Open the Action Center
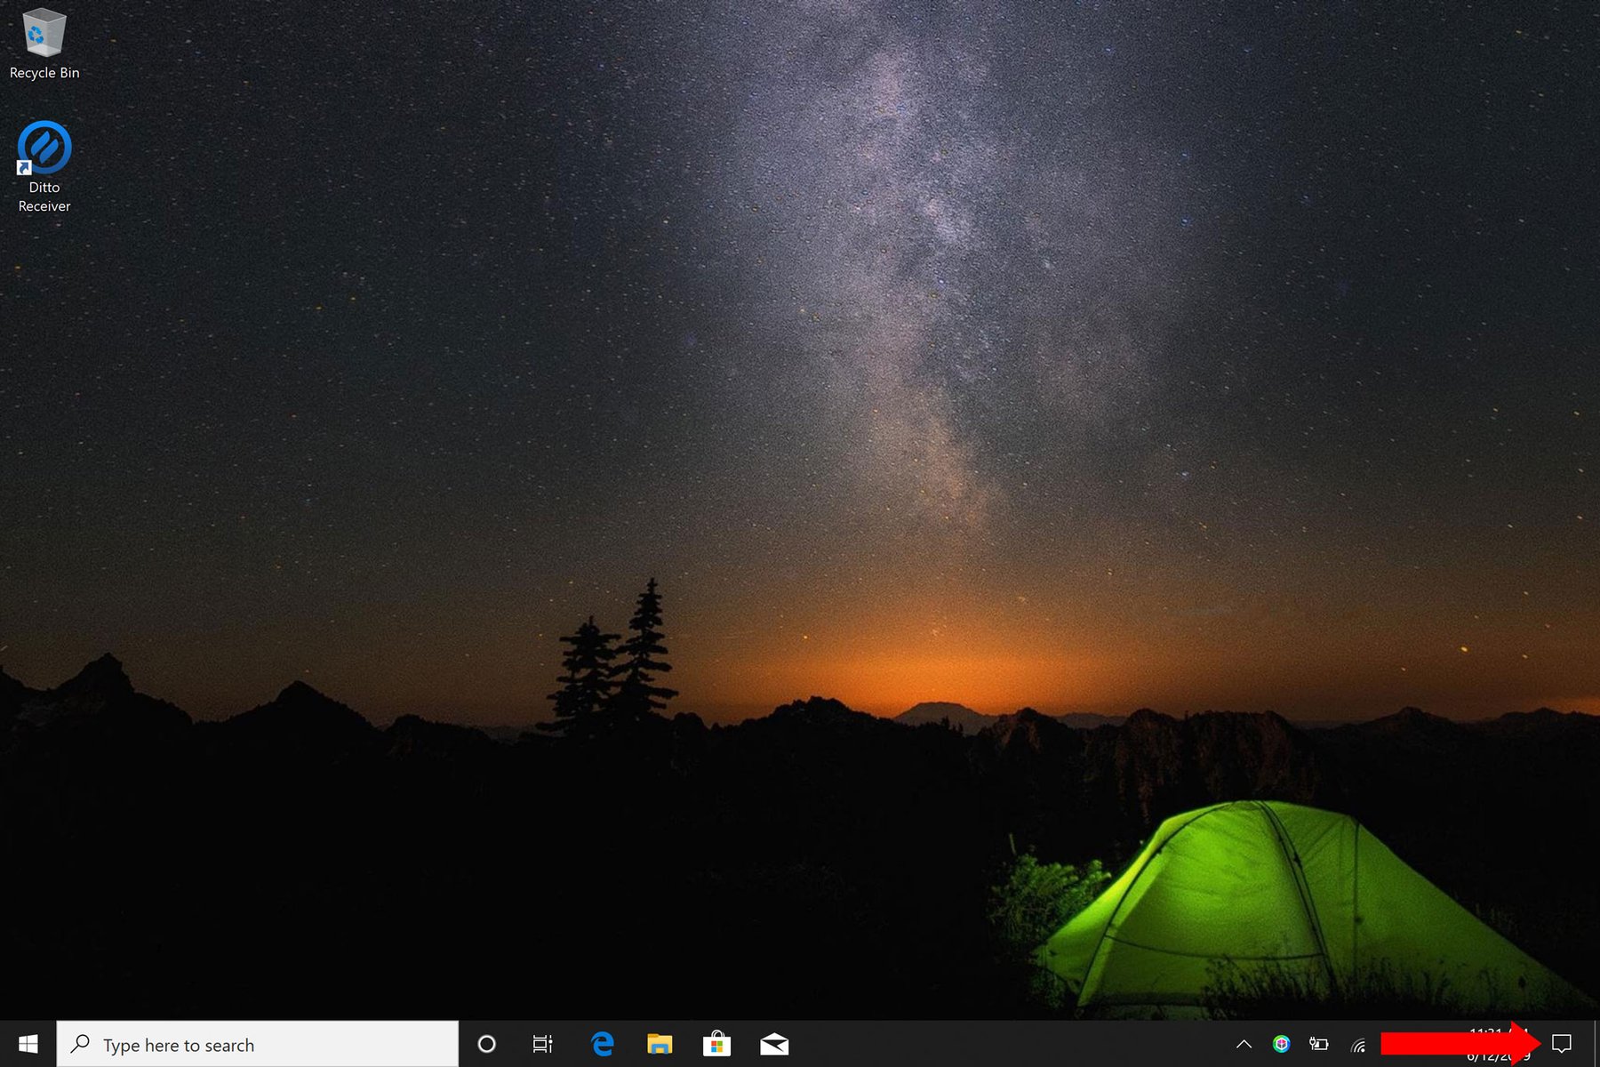The image size is (1600, 1067). 1562,1044
